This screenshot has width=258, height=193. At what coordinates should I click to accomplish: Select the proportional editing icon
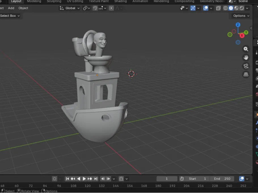tap(111, 8)
